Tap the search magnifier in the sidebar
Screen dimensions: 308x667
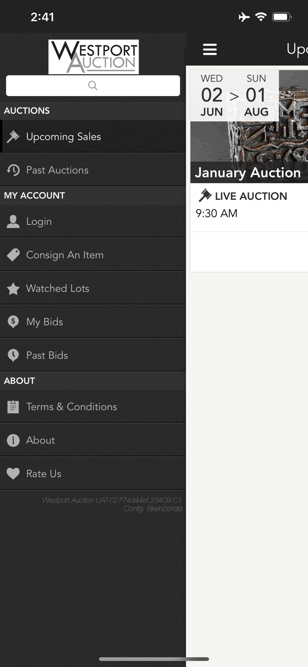tap(93, 85)
